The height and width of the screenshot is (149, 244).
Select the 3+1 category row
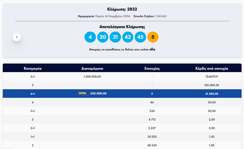point(33,111)
